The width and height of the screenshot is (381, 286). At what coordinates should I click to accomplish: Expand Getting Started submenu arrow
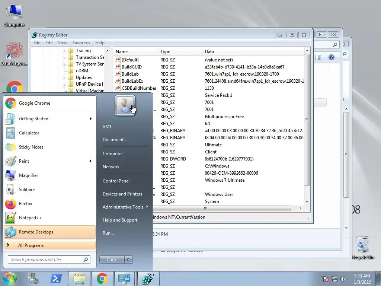tap(91, 119)
